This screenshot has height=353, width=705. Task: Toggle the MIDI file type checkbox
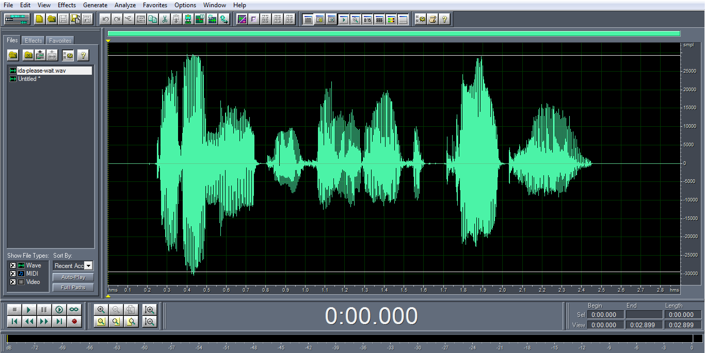click(x=13, y=274)
